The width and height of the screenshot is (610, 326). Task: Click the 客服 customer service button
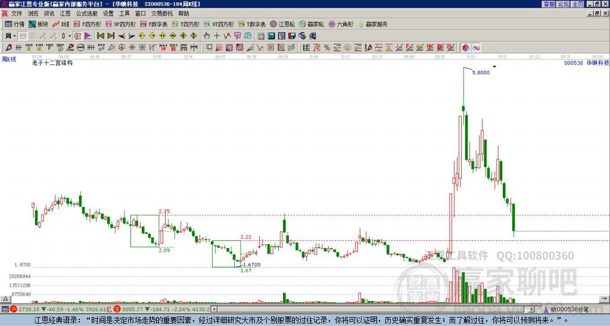pyautogui.click(x=549, y=4)
